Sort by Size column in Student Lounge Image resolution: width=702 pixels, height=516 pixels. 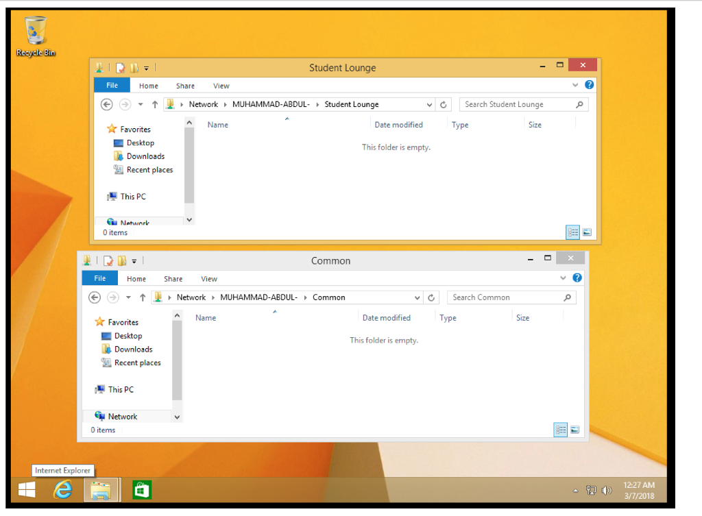pos(535,125)
